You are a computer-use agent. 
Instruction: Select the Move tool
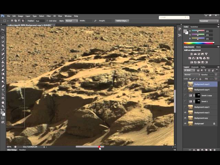tap(3, 30)
